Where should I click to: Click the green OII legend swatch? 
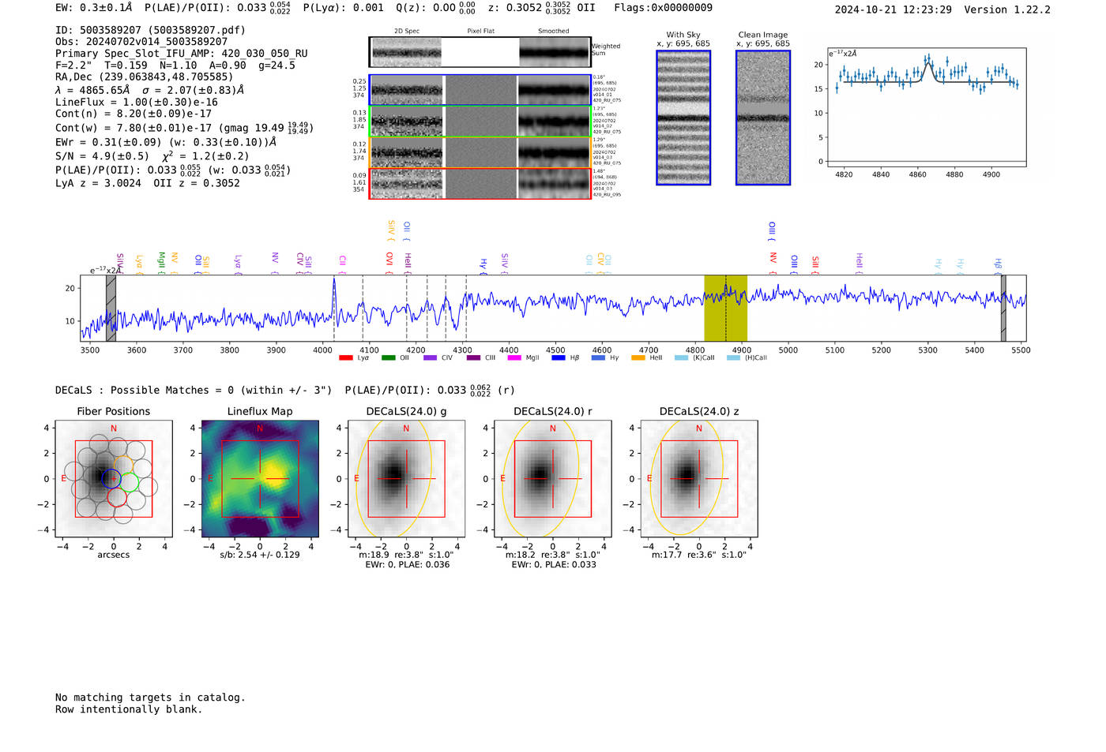tap(388, 357)
